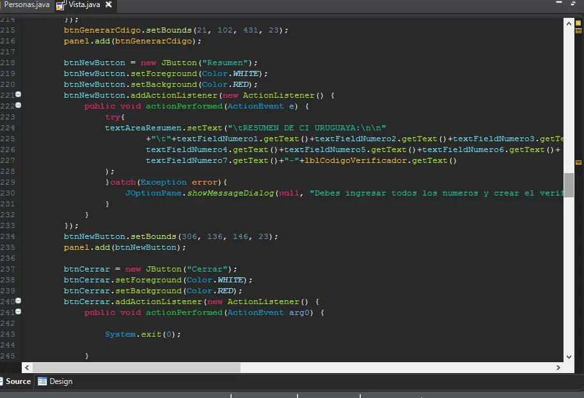
Task: Click the showMessageDialog method name
Action: 230,193
